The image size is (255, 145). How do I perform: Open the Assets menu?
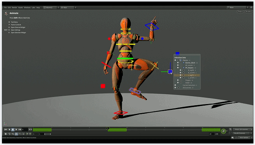coord(20,7)
